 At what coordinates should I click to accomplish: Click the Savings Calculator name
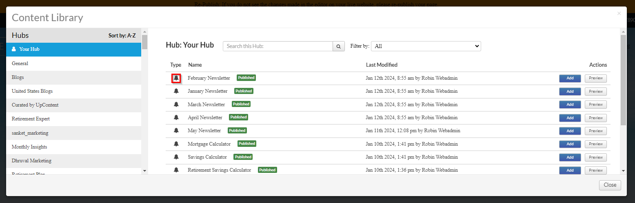(x=207, y=157)
